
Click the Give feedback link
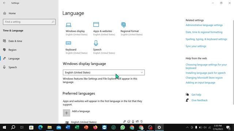coord(199,100)
